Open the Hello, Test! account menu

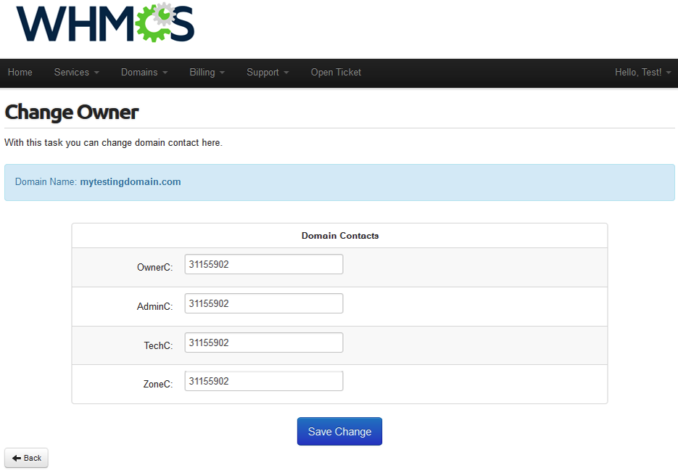point(643,73)
